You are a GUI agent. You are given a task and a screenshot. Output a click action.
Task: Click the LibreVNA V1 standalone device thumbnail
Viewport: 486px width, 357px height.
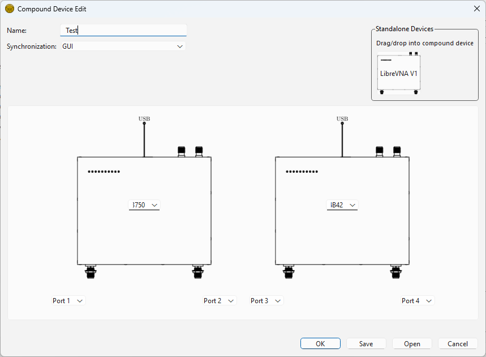click(399, 73)
